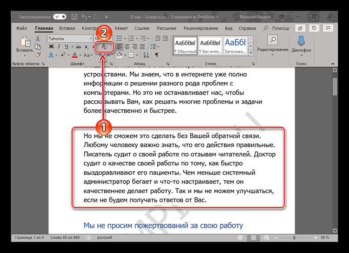
Task: Click the line spacing icon
Action: click(x=153, y=46)
